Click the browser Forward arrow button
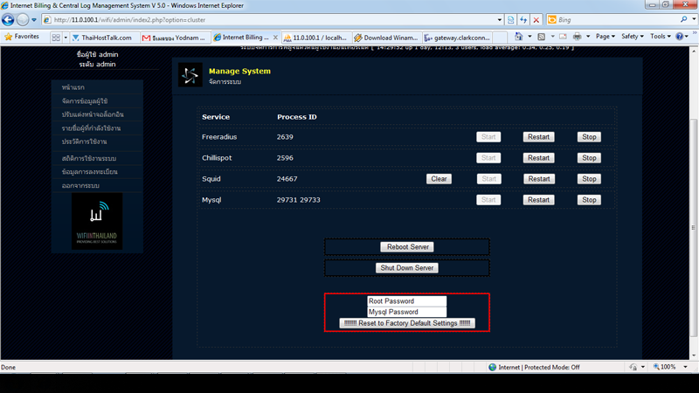The image size is (699, 393). tap(23, 19)
